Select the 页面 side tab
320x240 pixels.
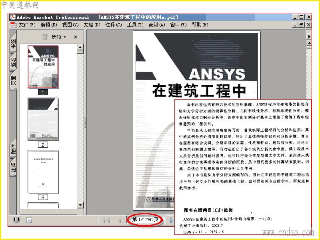13,80
